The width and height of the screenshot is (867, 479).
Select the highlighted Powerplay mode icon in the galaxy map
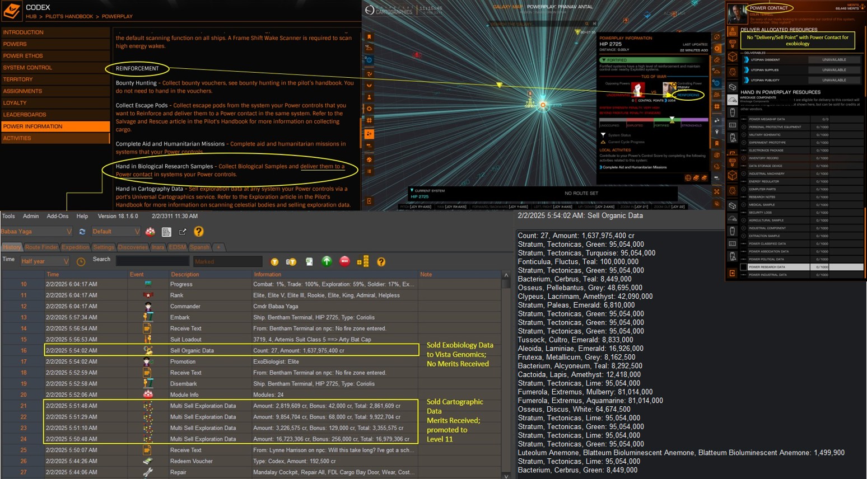(x=369, y=134)
